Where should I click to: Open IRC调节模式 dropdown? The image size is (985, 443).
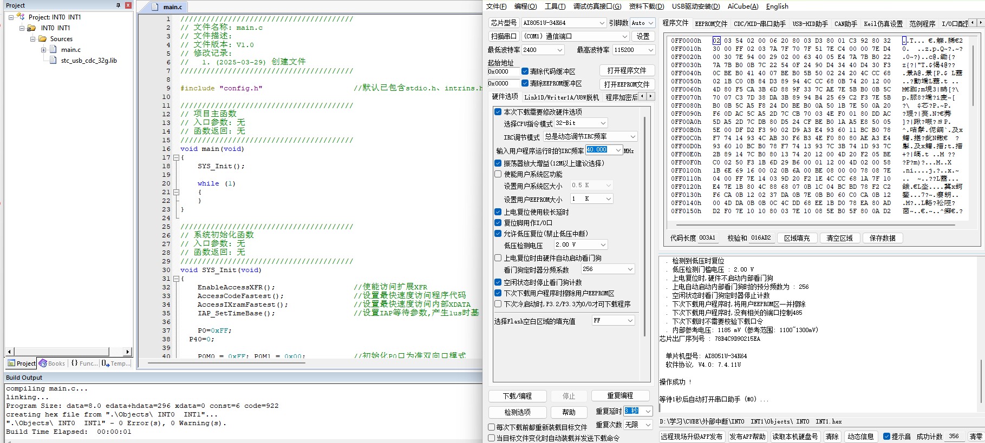[x=590, y=137]
